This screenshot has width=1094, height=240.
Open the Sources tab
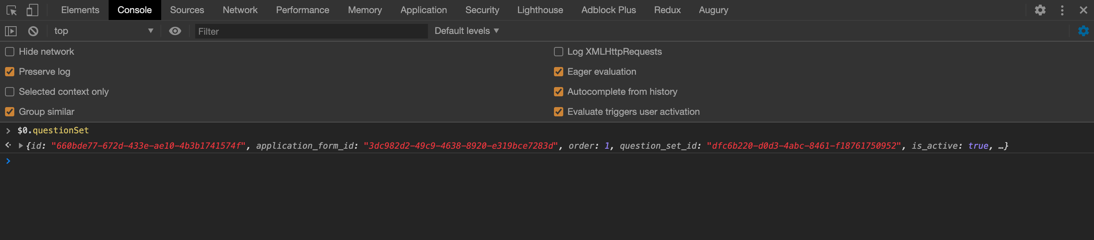coord(187,10)
